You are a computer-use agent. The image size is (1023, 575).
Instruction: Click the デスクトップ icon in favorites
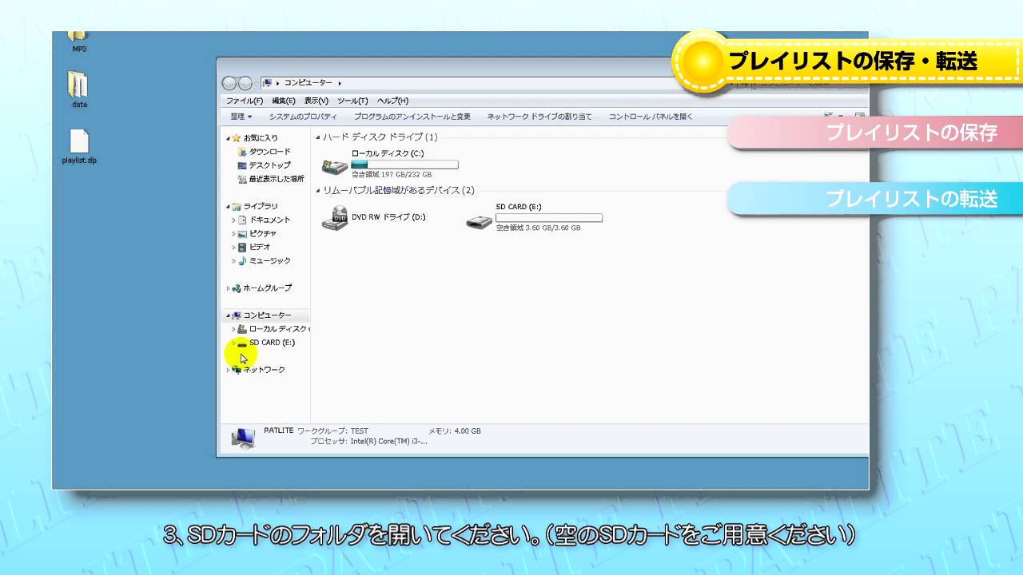click(x=242, y=165)
